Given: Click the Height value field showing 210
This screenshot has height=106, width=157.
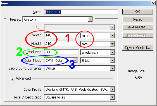Looking at the screenshot, I should point(61,44).
